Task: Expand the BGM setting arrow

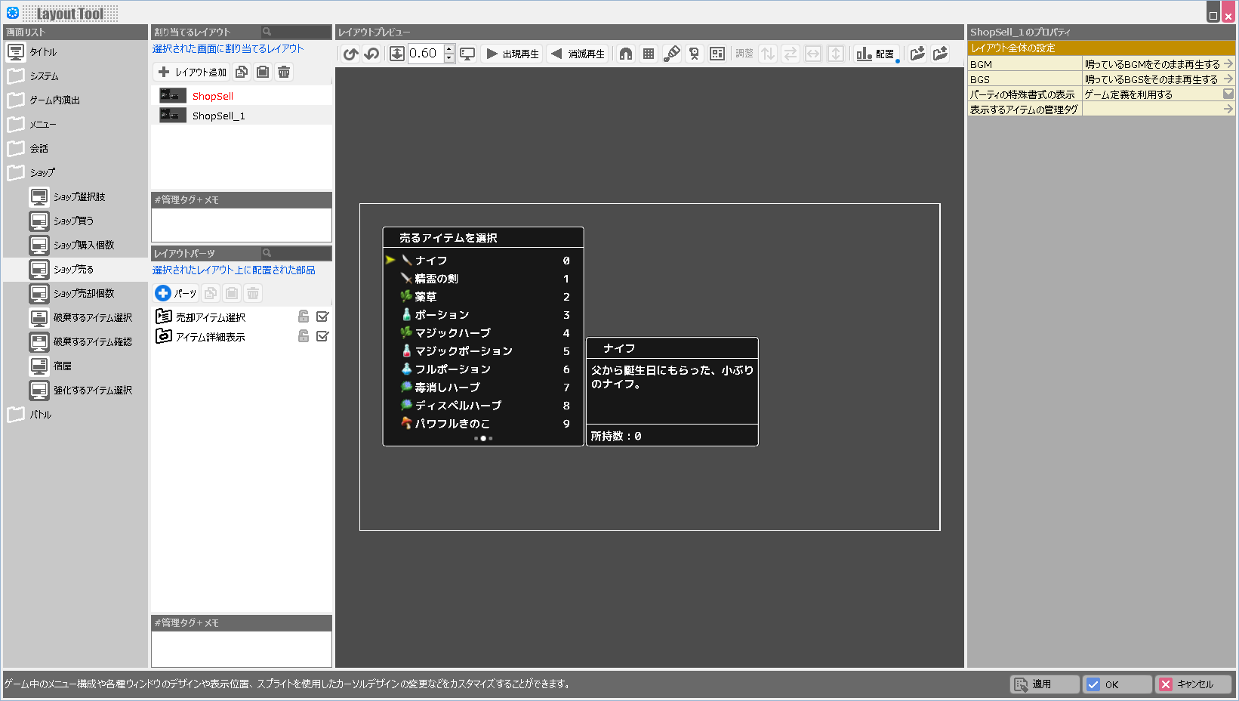Action: tap(1228, 64)
